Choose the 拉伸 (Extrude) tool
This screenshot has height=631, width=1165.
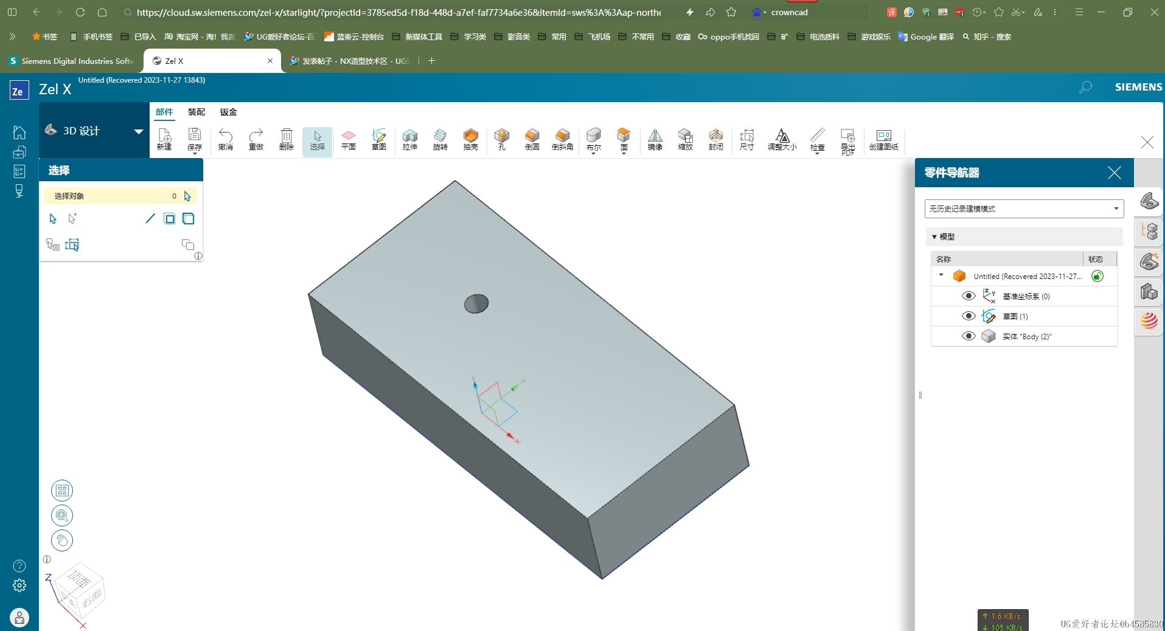coord(410,139)
